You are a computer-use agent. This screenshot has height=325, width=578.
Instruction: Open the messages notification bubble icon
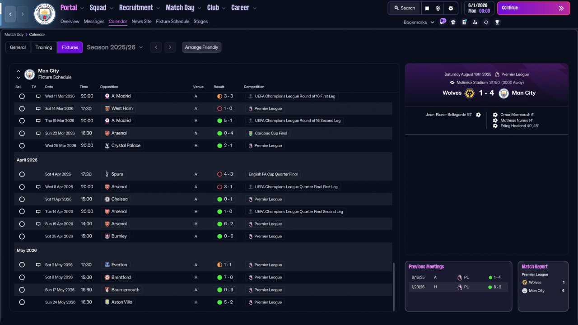point(443,21)
